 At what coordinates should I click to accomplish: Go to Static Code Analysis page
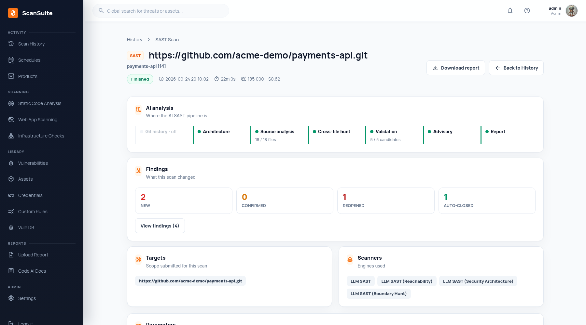point(42,103)
